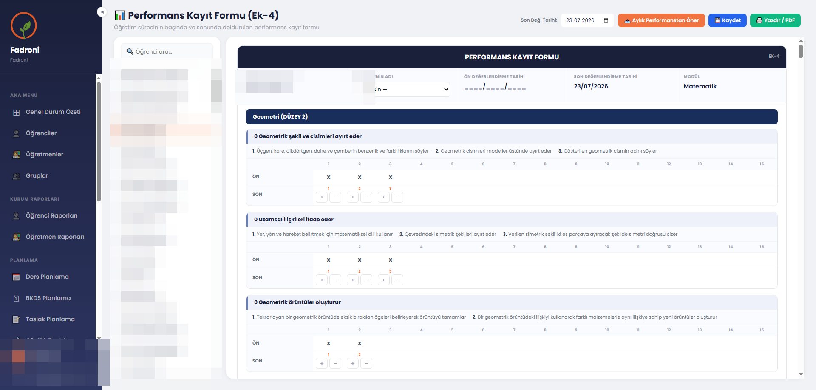Increase SON item 1 under Geometrik örüntüler oluşturur
816x390 pixels.
(x=322, y=363)
